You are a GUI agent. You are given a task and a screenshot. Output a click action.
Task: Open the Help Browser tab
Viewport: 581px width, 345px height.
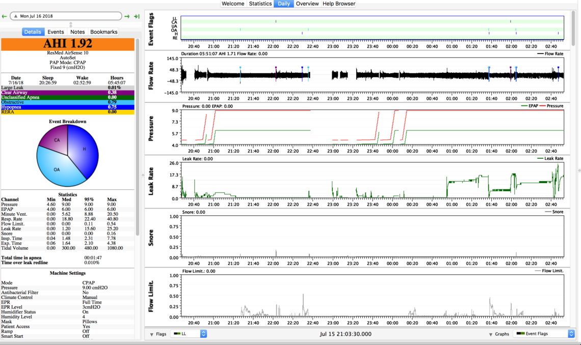pyautogui.click(x=339, y=4)
